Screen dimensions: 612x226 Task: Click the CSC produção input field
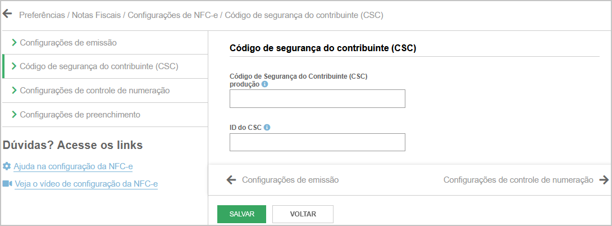pos(317,98)
